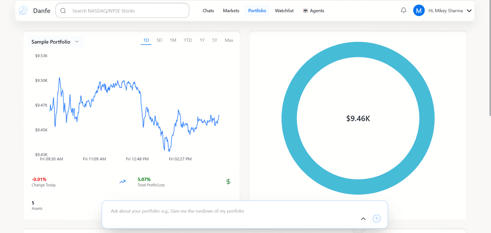
Task: Click the search magnifier icon
Action: 63,10
